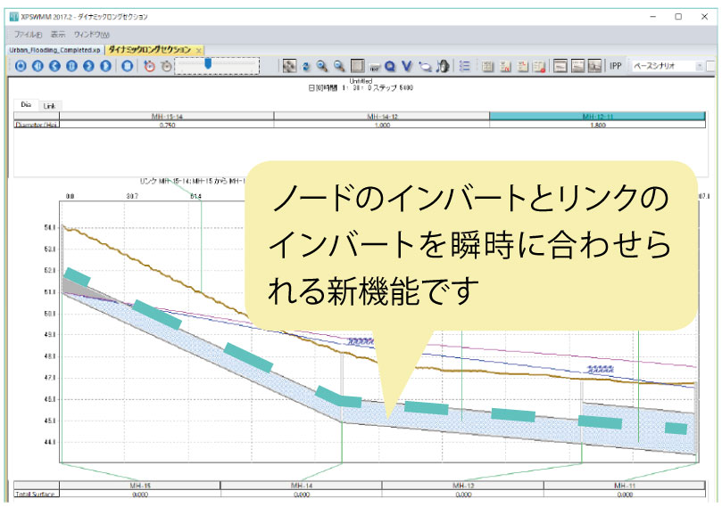The height and width of the screenshot is (507, 722).
Task: Click the circular reset animation button
Action: click(x=21, y=66)
